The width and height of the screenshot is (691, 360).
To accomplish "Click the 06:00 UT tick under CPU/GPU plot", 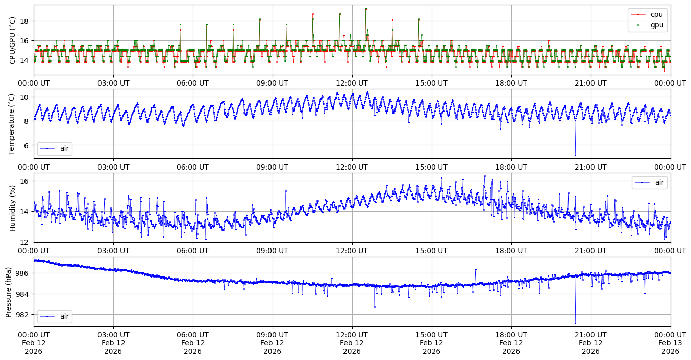I will point(192,83).
